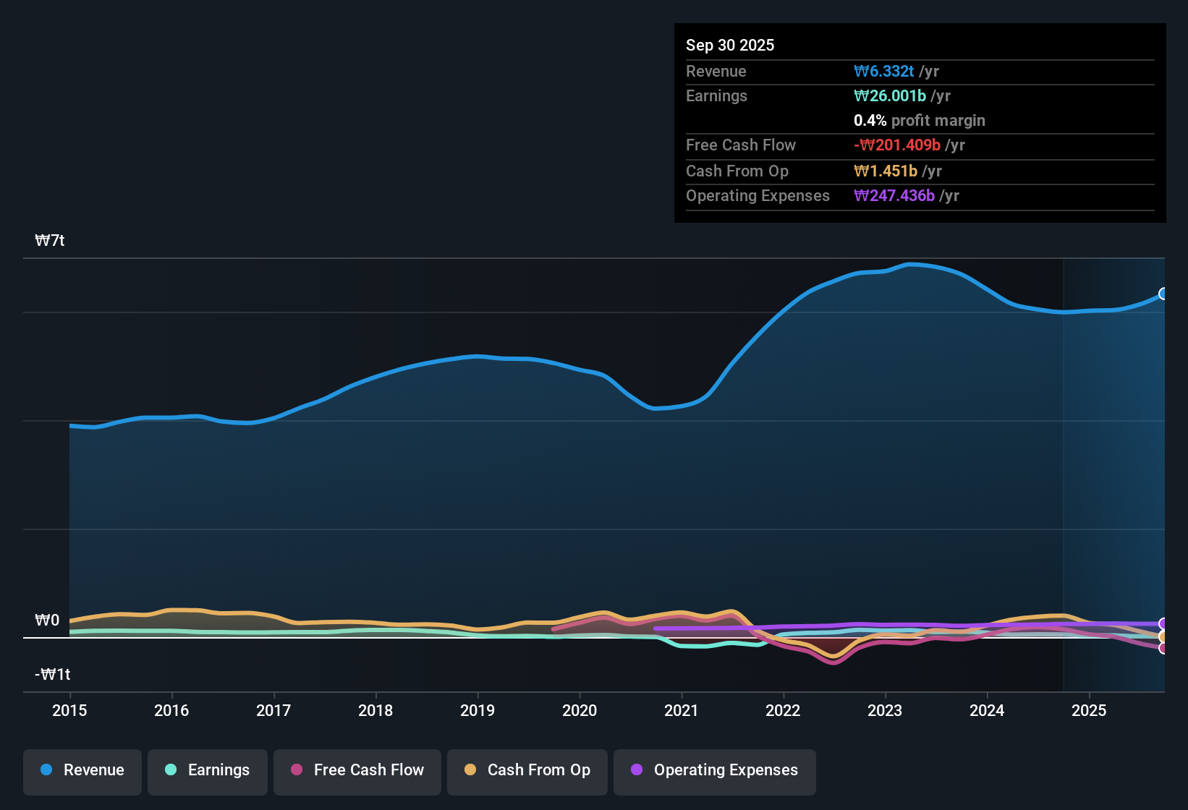This screenshot has width=1188, height=810.
Task: Click the Cash From Op legend button
Action: (x=527, y=771)
